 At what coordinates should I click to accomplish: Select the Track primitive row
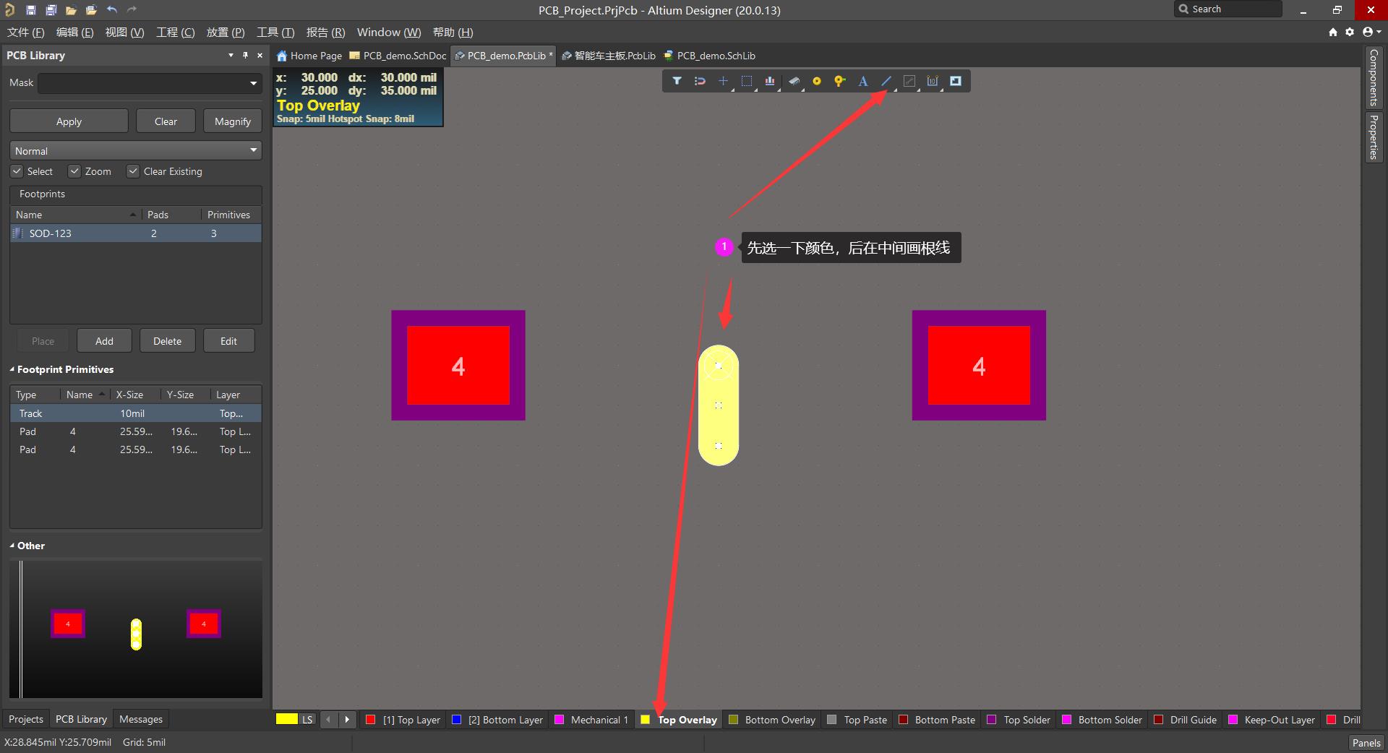135,413
